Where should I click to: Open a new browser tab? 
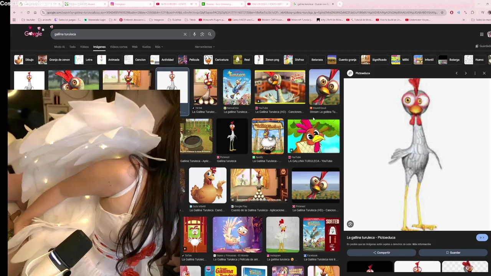(x=339, y=4)
